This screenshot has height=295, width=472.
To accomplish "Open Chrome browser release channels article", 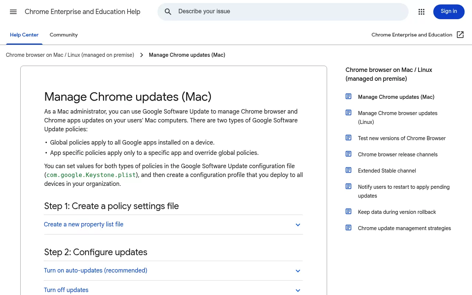I will 398,155.
